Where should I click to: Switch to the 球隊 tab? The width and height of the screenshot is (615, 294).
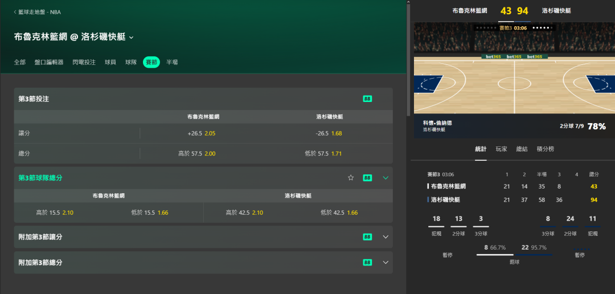[x=131, y=62]
